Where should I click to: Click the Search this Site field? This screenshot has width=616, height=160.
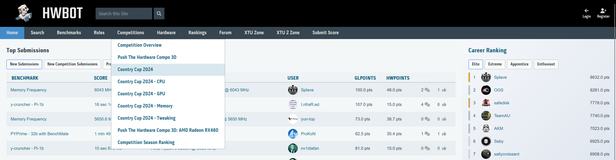tap(124, 13)
